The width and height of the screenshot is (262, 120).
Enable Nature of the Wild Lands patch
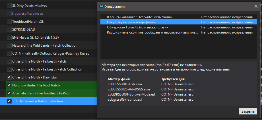pos(9,45)
